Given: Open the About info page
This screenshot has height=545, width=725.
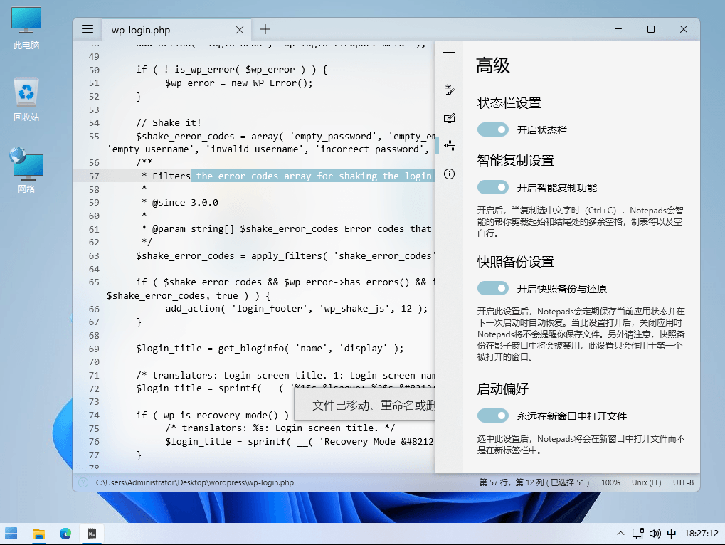Looking at the screenshot, I should 449,174.
